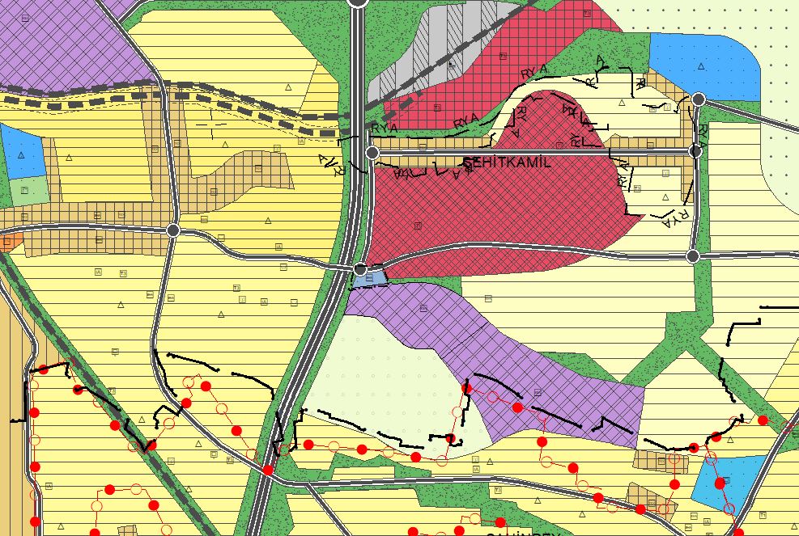
Task: Select the small blue parcel below the central junction
Action: [x=370, y=279]
